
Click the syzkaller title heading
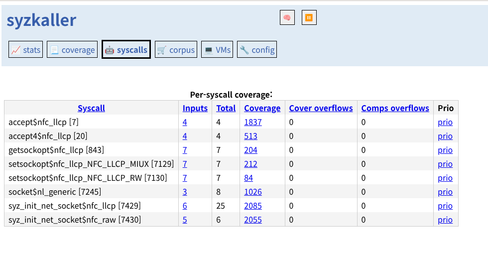tap(41, 20)
